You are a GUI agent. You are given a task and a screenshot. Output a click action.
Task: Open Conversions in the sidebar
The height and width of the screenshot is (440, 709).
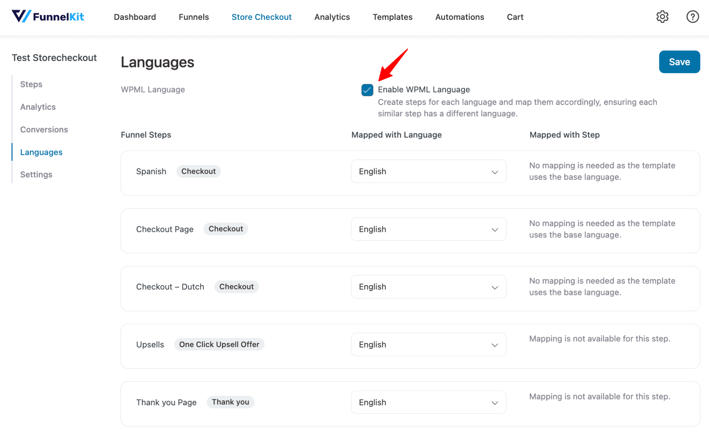click(44, 129)
